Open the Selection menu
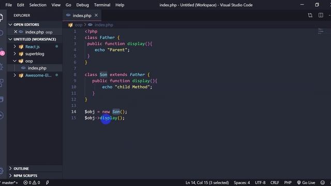This screenshot has width=331, height=186. [38, 5]
